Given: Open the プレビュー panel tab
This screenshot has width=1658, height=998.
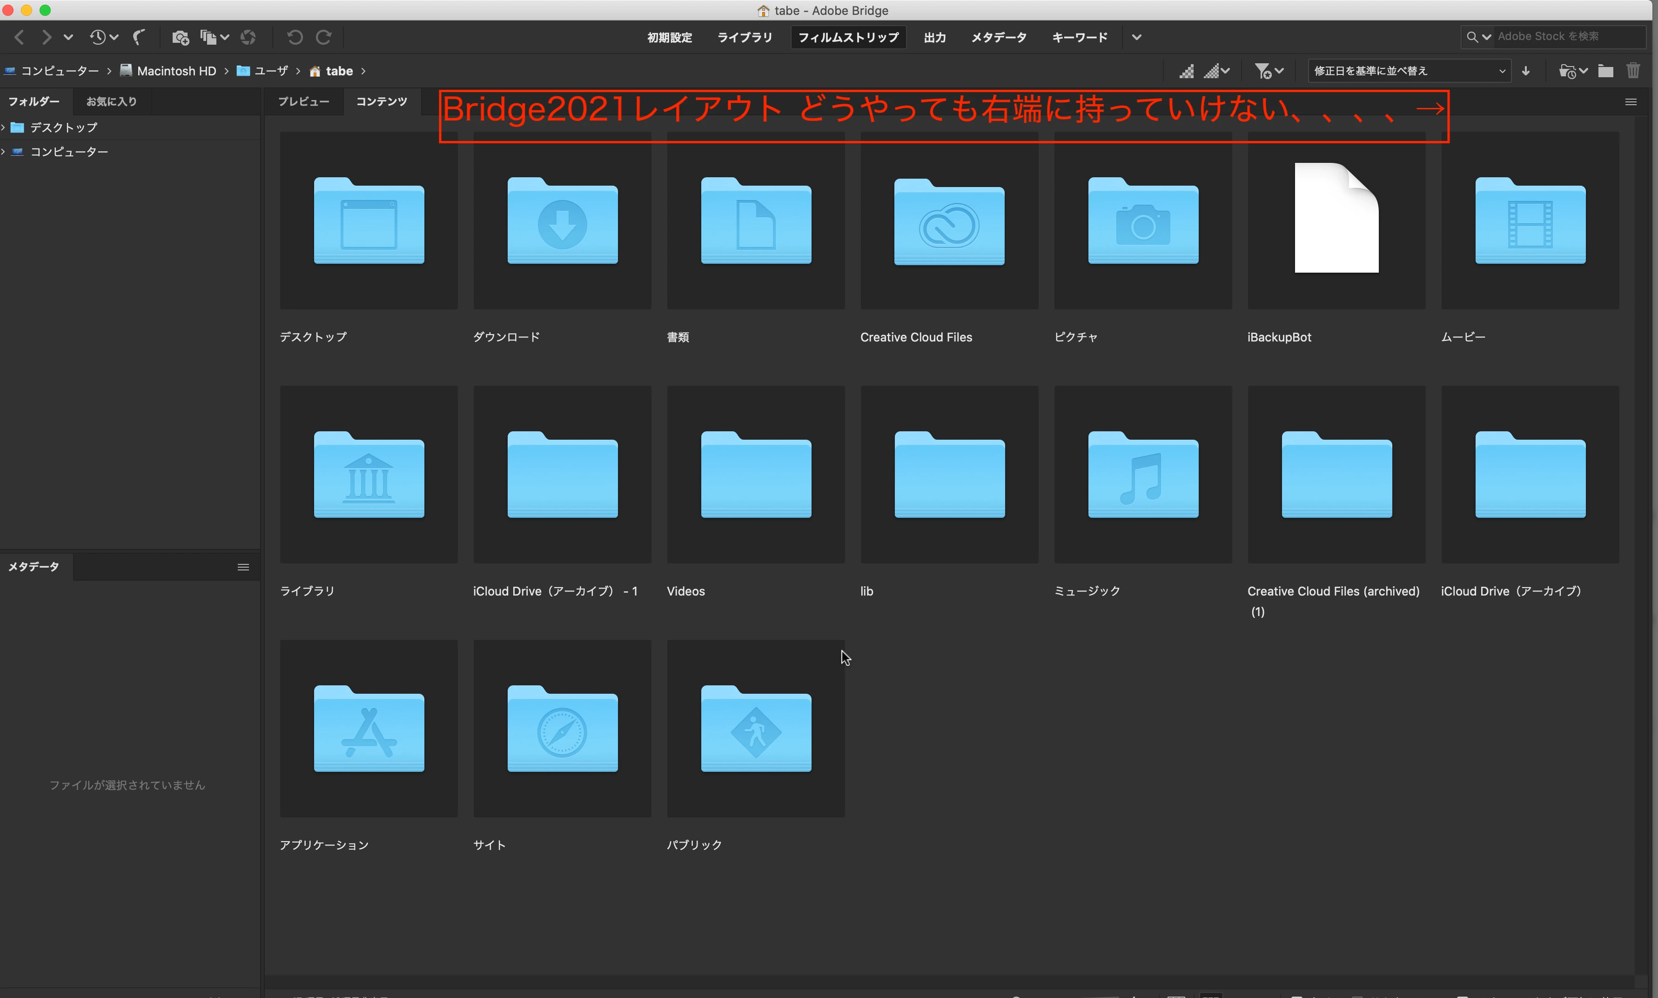Looking at the screenshot, I should coord(303,101).
